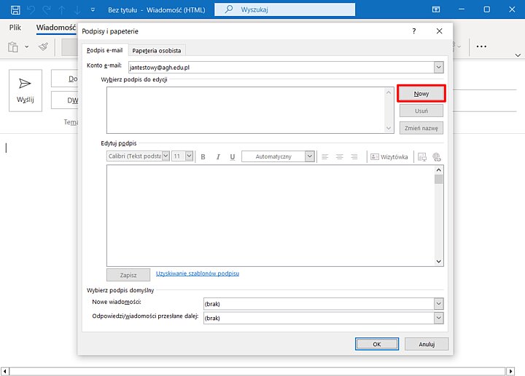Insert Wizytówka business card

tap(389, 157)
